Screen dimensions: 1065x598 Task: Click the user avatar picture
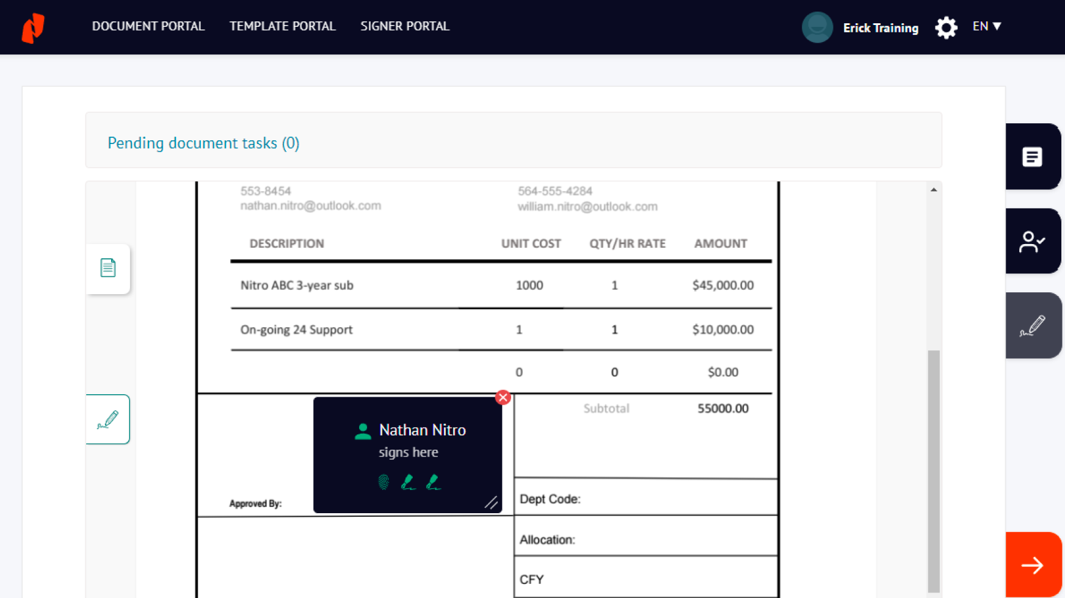point(817,27)
